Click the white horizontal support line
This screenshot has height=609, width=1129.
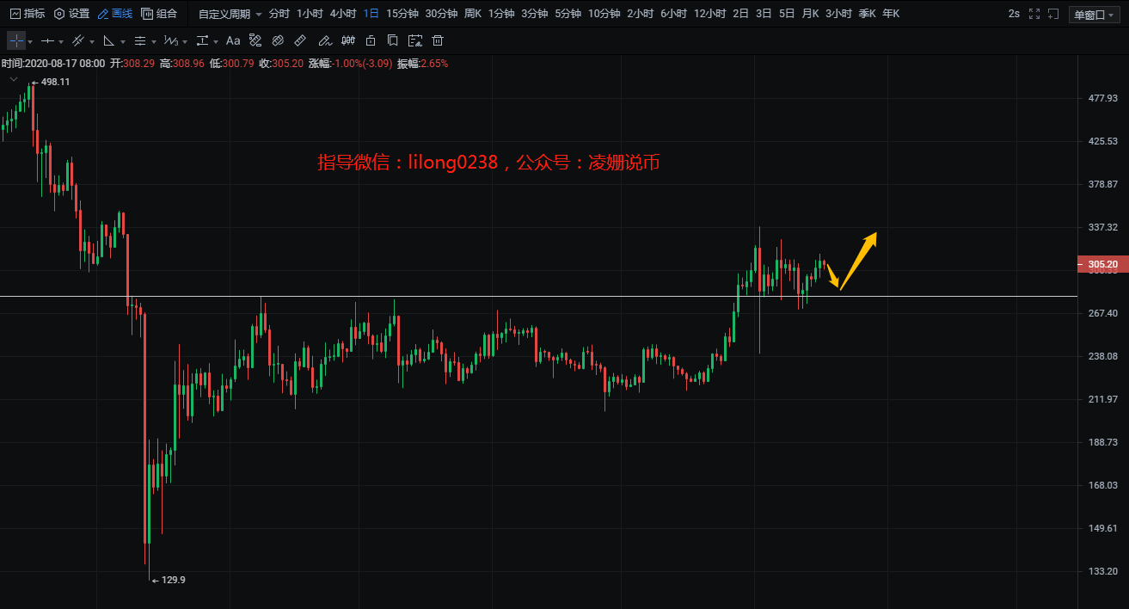[x=516, y=296]
